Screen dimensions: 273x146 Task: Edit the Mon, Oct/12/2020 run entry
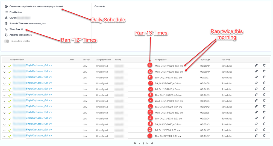click(x=256, y=112)
